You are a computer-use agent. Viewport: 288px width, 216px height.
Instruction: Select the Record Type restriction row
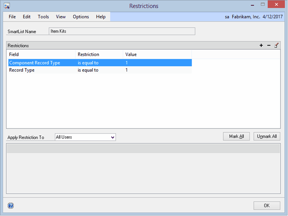click(100, 70)
